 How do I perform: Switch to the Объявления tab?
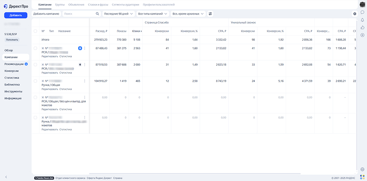tap(76, 5)
